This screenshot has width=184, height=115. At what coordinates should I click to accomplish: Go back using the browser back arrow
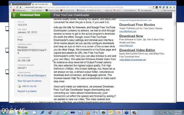click(11, 7)
